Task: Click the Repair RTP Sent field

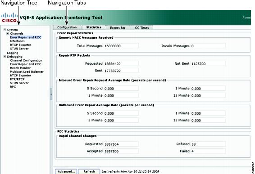Action: coord(121,71)
